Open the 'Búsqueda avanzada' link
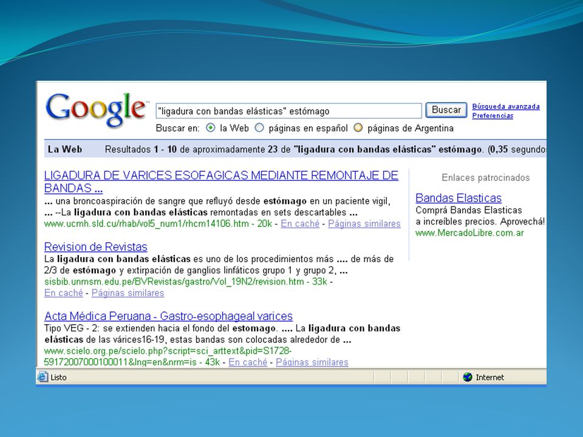This screenshot has height=437, width=583. tap(506, 106)
